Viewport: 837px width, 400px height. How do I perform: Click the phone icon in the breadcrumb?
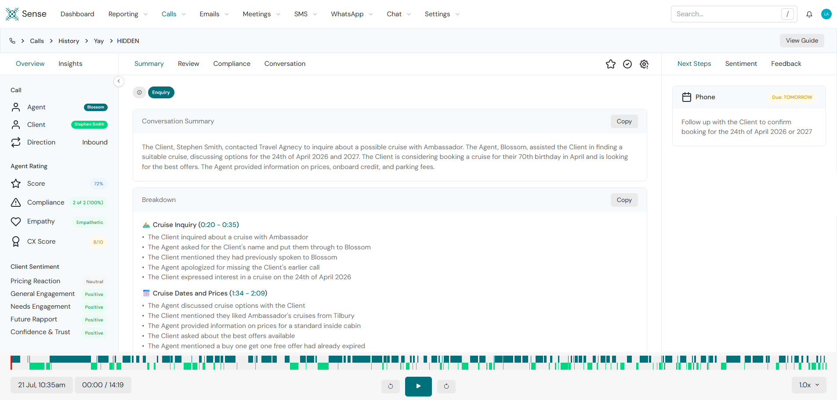[13, 41]
